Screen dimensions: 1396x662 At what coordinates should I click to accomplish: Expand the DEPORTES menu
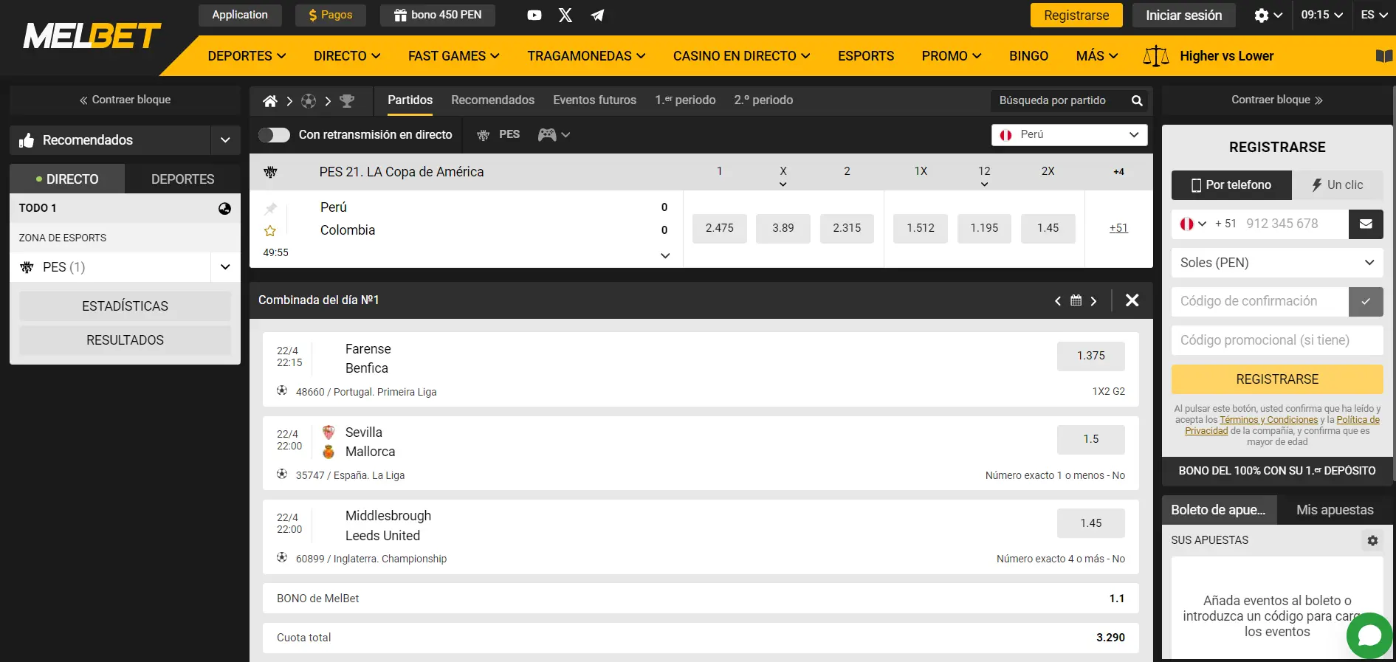pos(247,56)
